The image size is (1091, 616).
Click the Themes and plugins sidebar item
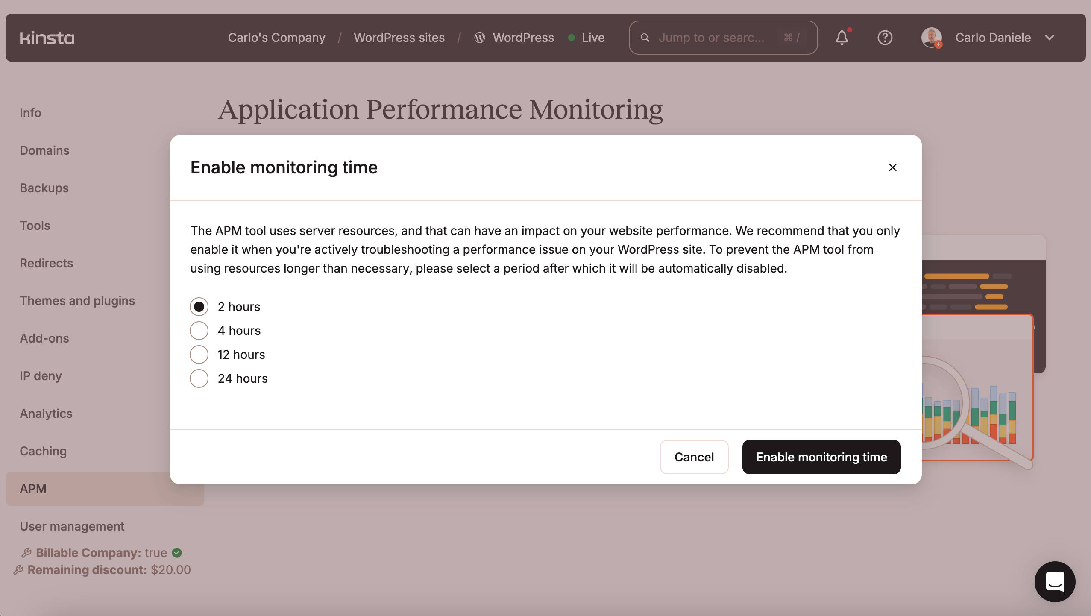pos(77,300)
